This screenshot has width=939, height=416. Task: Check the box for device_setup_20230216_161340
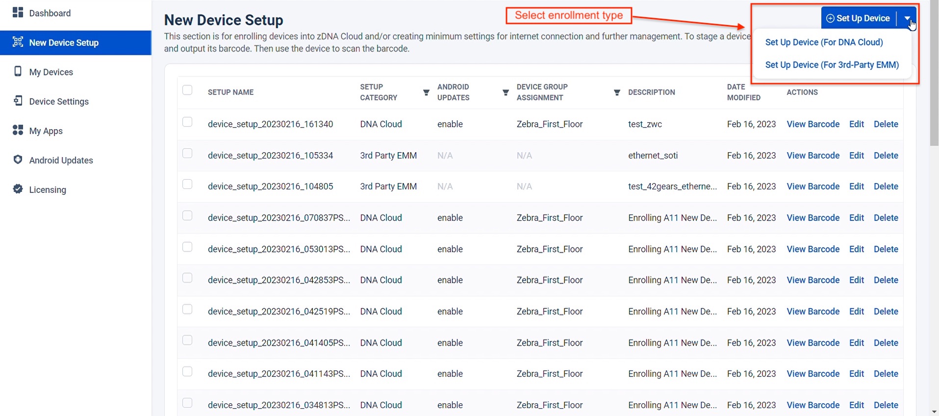click(187, 122)
